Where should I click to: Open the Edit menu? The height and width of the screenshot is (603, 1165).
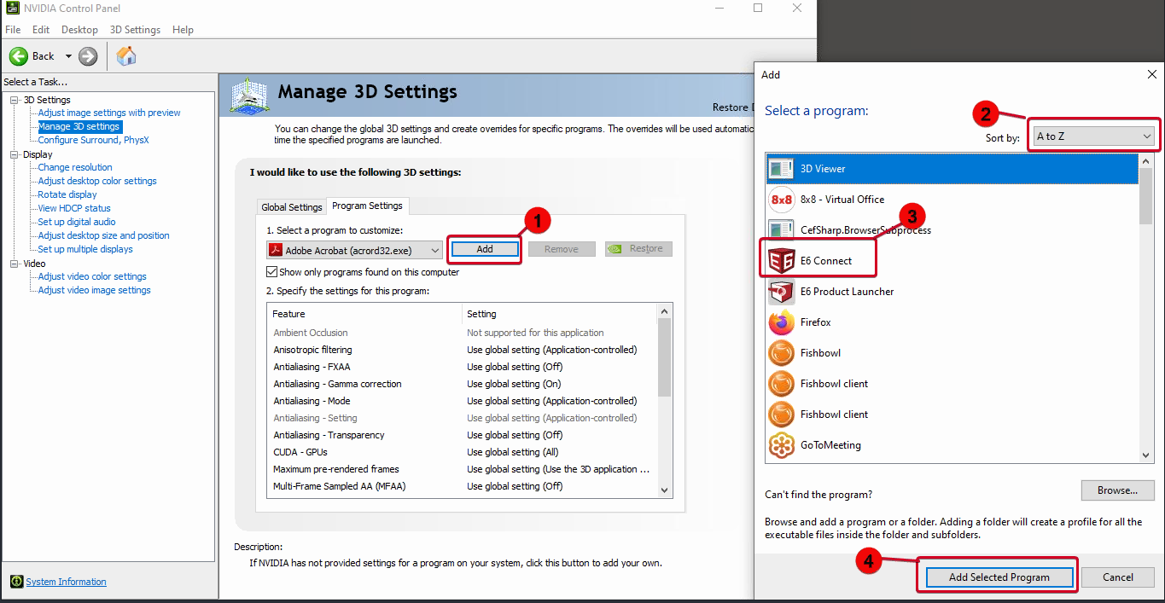(x=41, y=30)
